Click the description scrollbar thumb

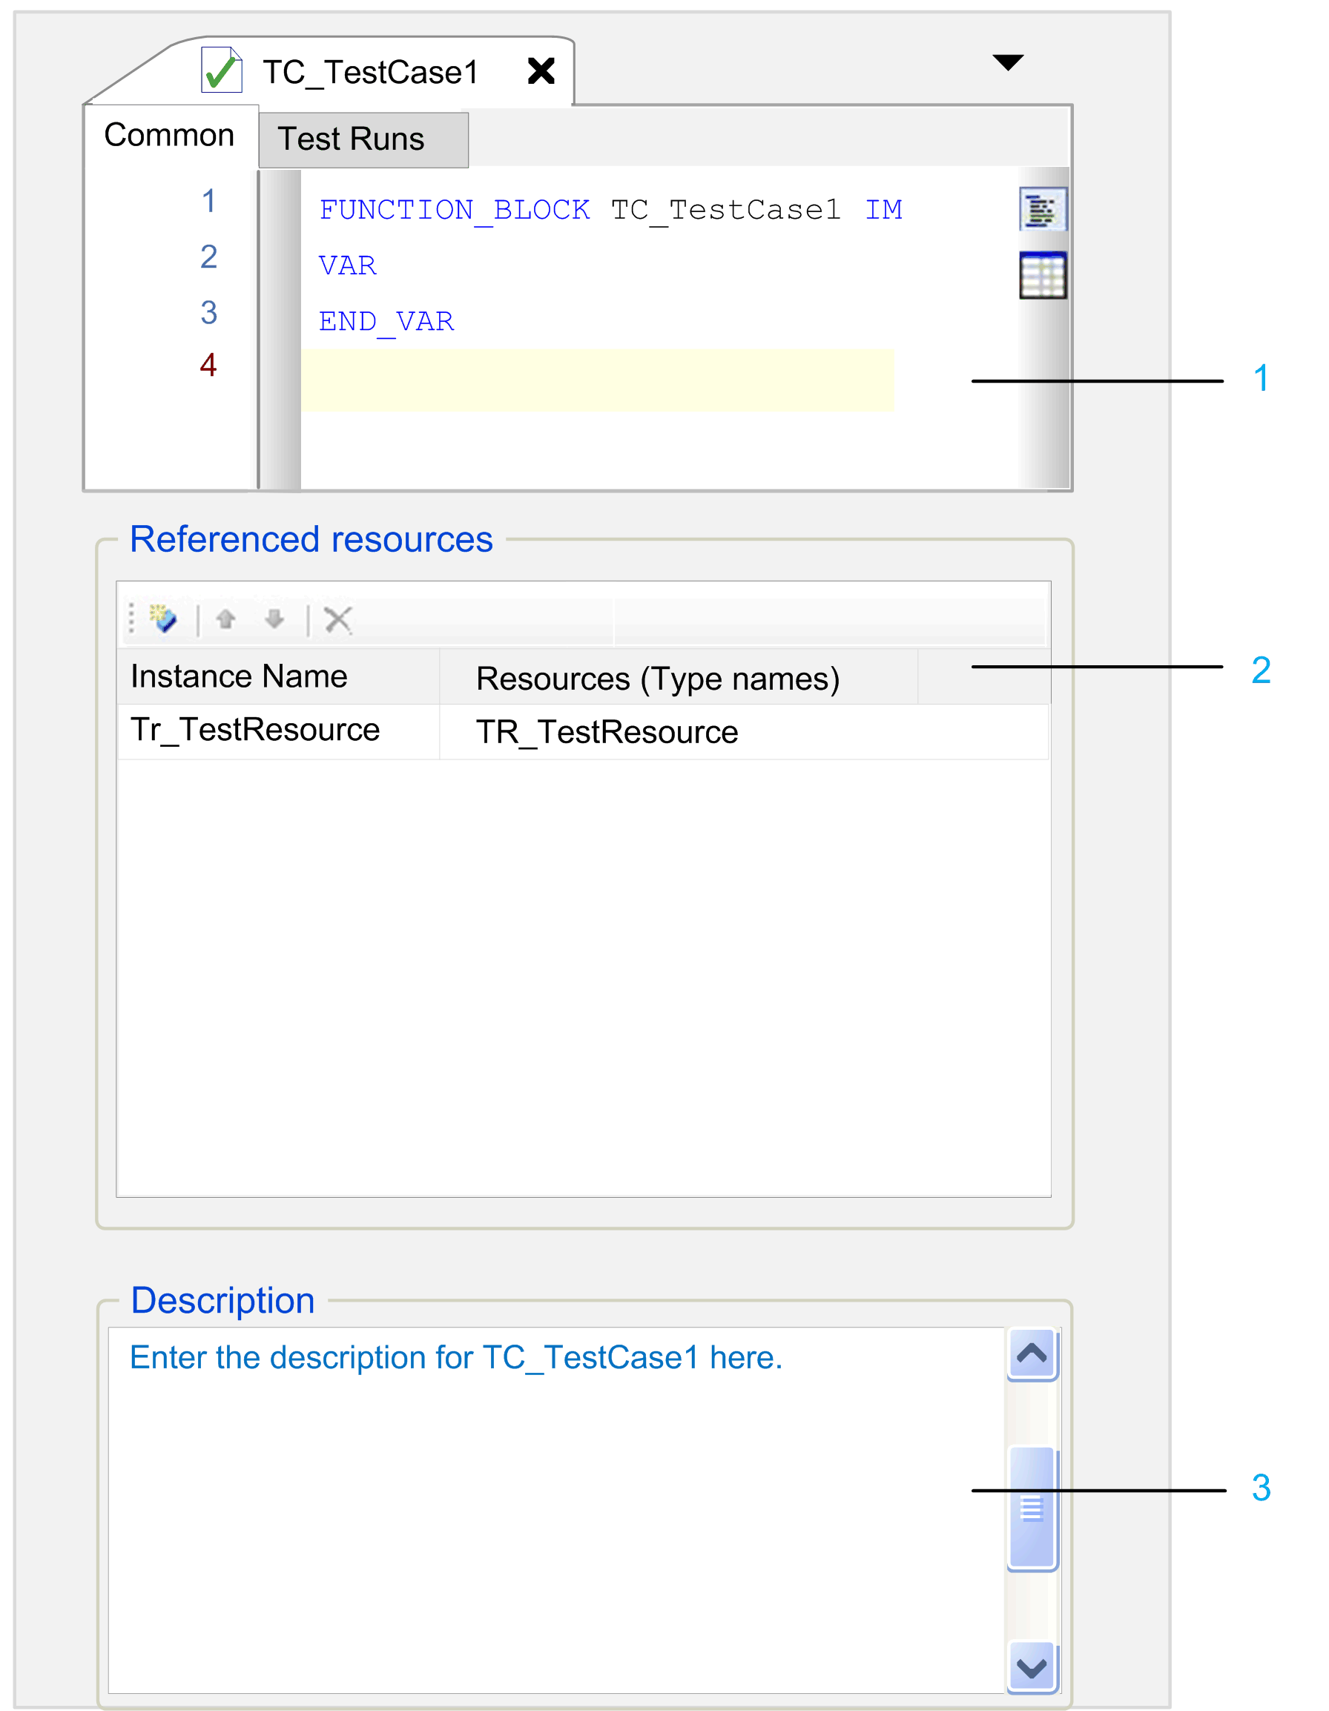pos(1031,1508)
